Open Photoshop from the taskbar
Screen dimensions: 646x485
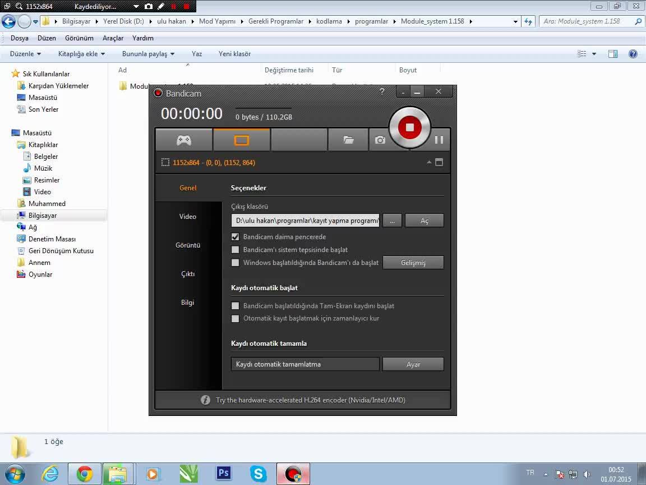[223, 473]
